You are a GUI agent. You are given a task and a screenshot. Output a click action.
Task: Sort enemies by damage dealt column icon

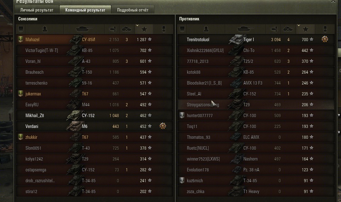[x=274, y=29]
